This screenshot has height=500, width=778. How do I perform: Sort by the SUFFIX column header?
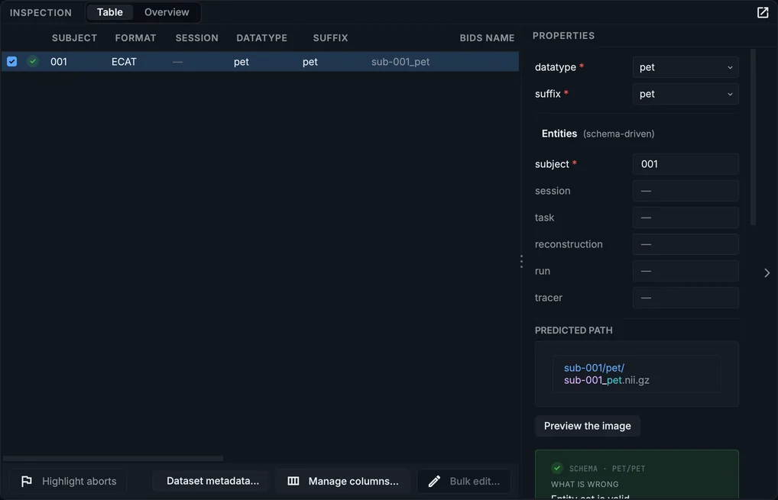(330, 38)
